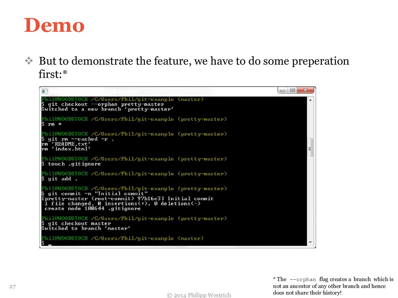Minimize the git-example terminal window
Image resolution: width=398 pixels, height=298 pixels.
pos(283,90)
